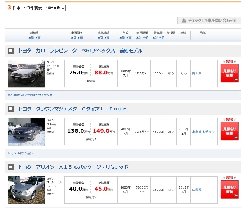Sort 走行距離 by least (▲少)
Viewport: 245px width, 208px height.
139,37
